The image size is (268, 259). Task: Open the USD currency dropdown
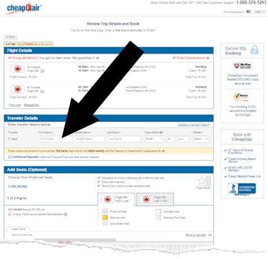[260, 12]
